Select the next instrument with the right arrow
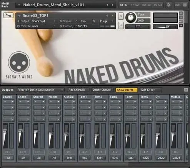The height and width of the screenshot is (168, 190). 112,15
